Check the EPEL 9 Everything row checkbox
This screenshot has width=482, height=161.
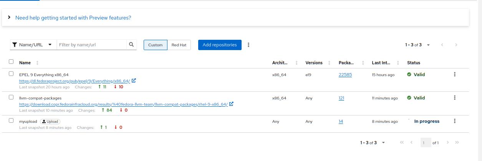pyautogui.click(x=11, y=74)
